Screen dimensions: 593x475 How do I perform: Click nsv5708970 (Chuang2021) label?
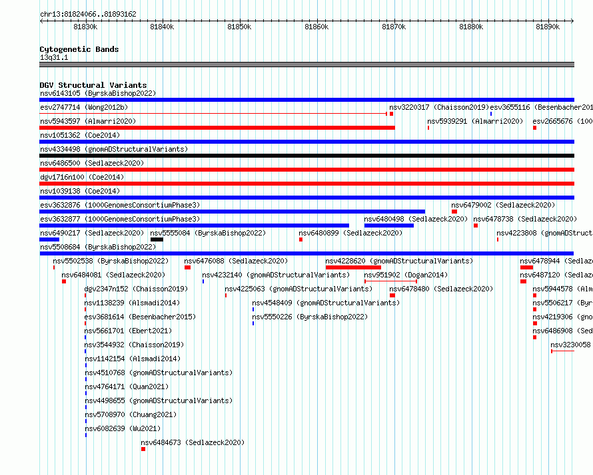click(x=131, y=414)
